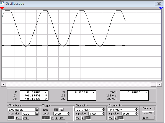The height and width of the screenshot is (123, 165).
Task: Switch to A/B display mode
Action: (x=25, y=118)
